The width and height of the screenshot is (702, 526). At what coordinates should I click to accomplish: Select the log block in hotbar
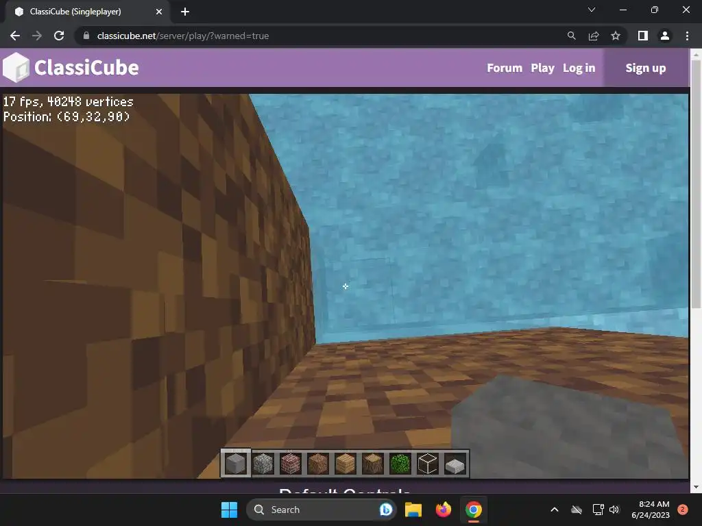click(x=372, y=464)
